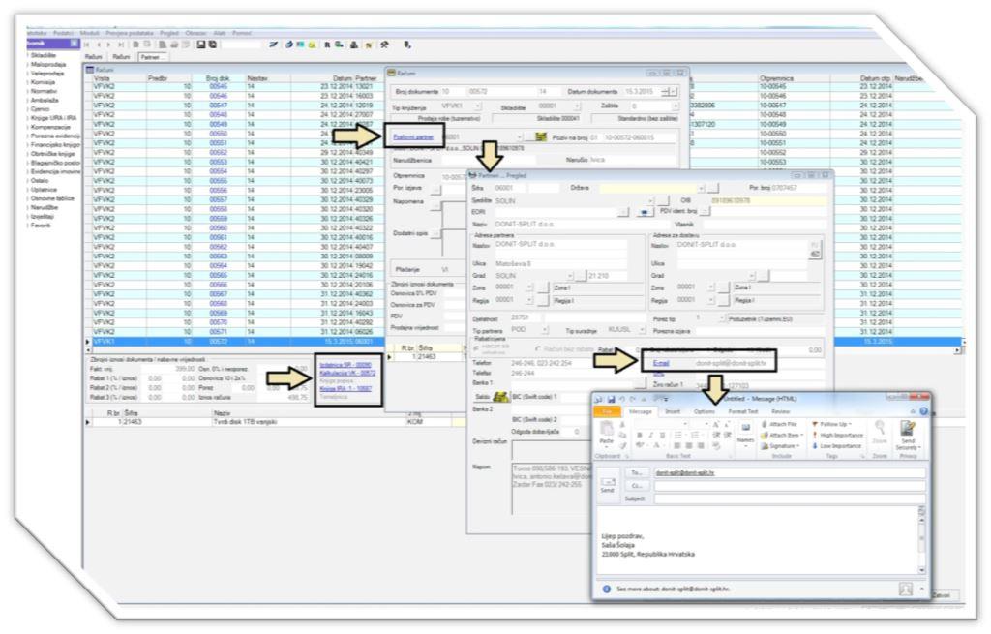The height and width of the screenshot is (634, 991).
Task: Select the 'Račun bez rabata' radio button
Action: (x=539, y=347)
